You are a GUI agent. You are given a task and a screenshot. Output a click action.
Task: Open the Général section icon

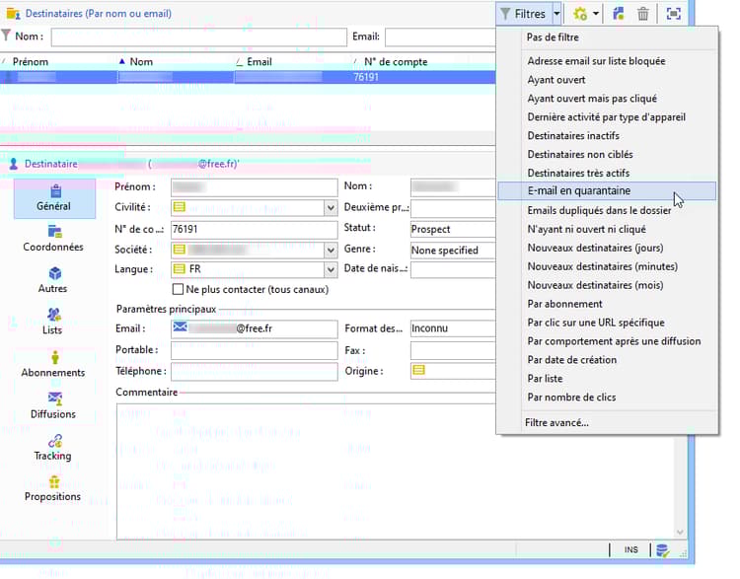click(55, 191)
